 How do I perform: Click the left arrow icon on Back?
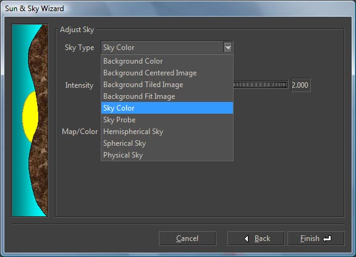(x=247, y=238)
